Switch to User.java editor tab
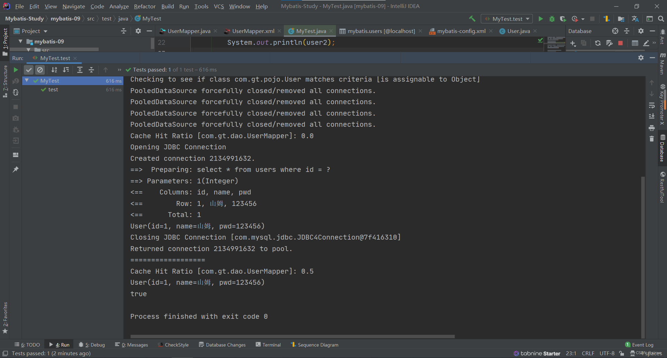Screen dimensions: 667x358 coord(518,31)
